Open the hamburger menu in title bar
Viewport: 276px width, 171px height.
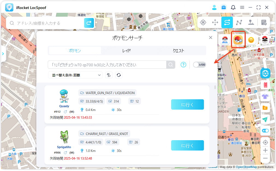(242, 7)
